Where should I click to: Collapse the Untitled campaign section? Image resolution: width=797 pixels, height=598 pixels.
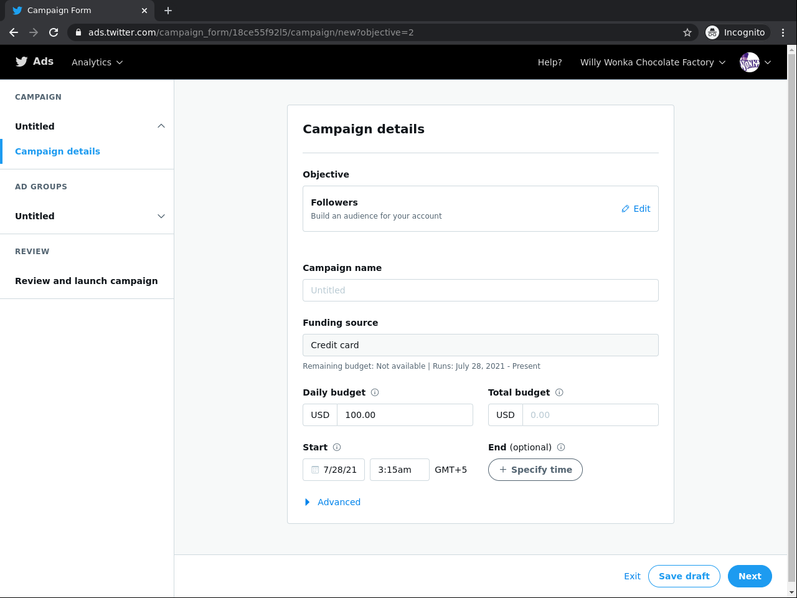click(161, 126)
